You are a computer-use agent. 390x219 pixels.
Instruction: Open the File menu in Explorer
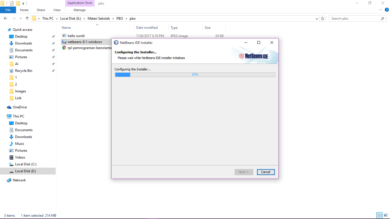8,10
